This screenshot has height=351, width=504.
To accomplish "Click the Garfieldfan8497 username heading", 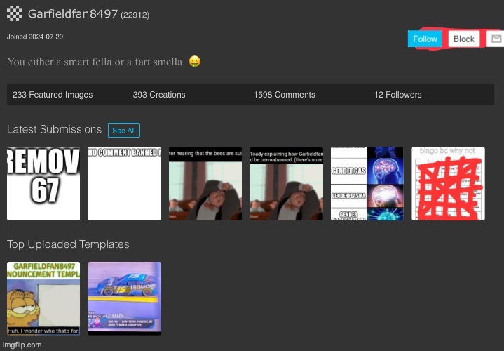I will coord(73,14).
